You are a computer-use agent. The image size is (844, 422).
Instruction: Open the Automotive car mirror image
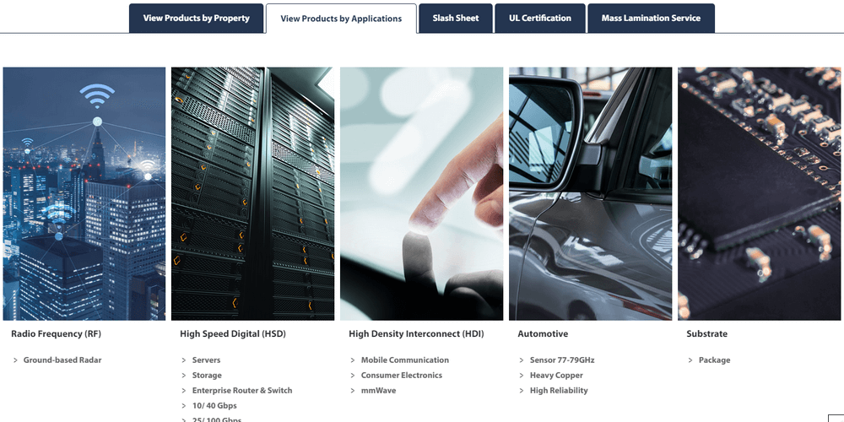(591, 194)
